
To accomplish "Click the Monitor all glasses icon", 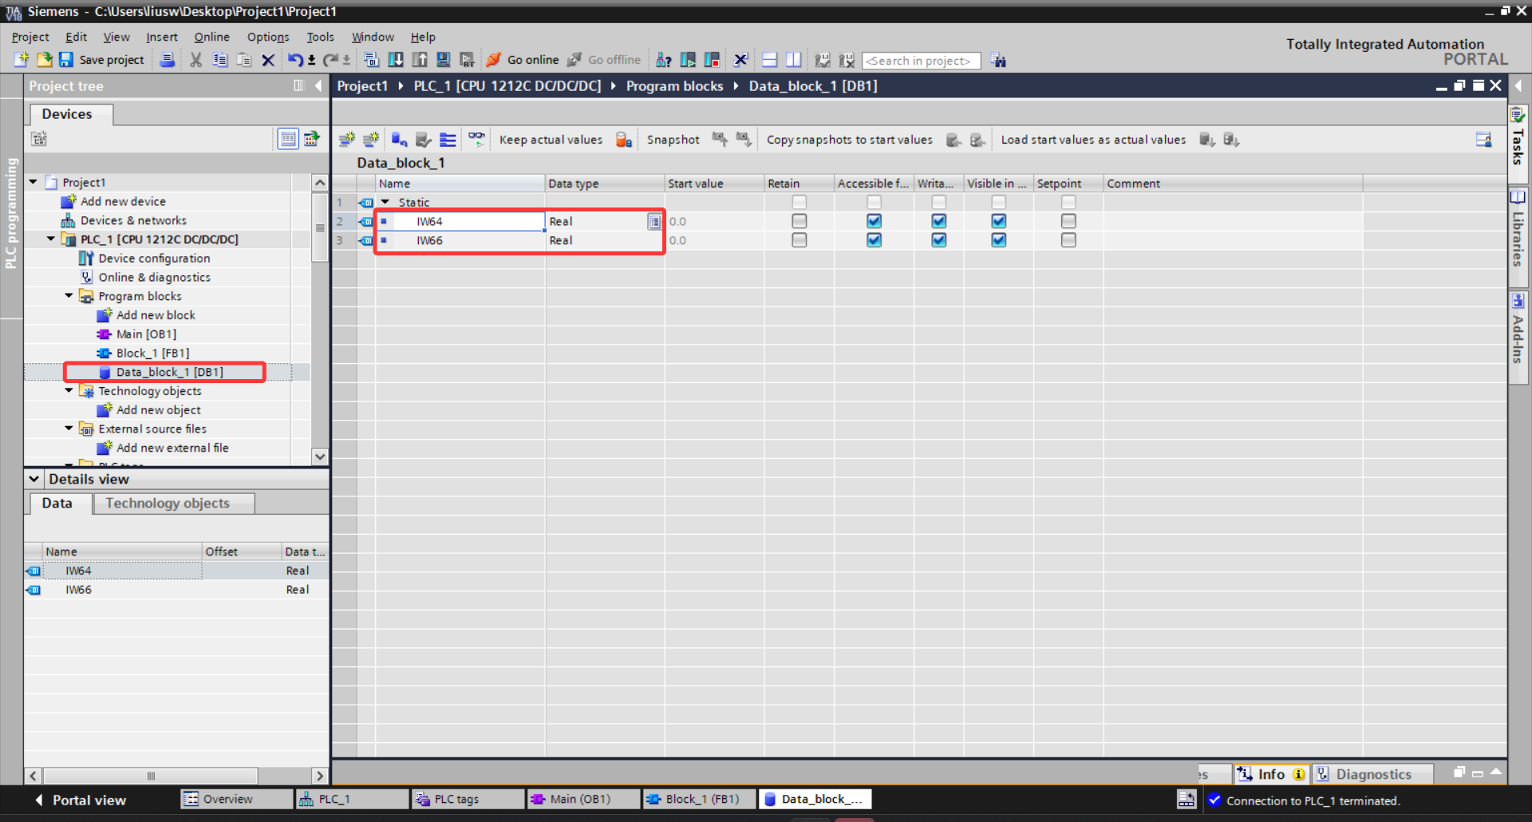I will click(476, 139).
